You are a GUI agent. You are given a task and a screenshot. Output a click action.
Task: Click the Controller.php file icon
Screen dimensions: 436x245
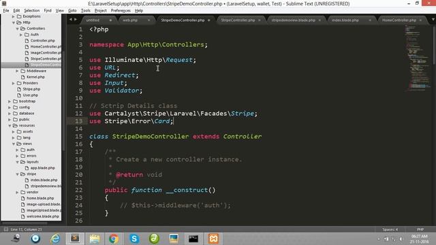point(27,41)
